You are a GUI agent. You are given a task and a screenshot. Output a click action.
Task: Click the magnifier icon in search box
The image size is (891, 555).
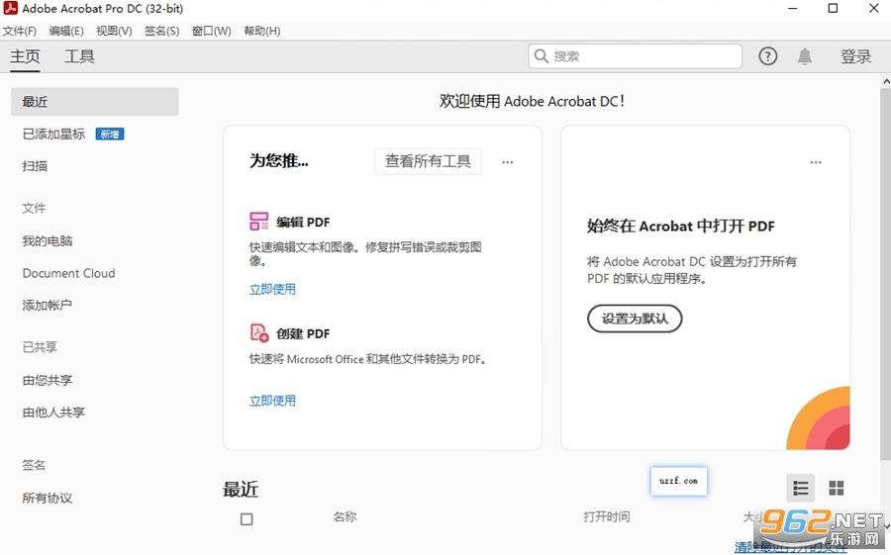click(x=542, y=55)
